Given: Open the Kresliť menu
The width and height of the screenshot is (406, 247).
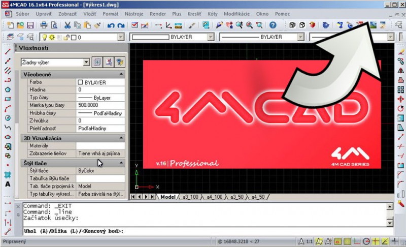Looking at the screenshot, I should (194, 14).
